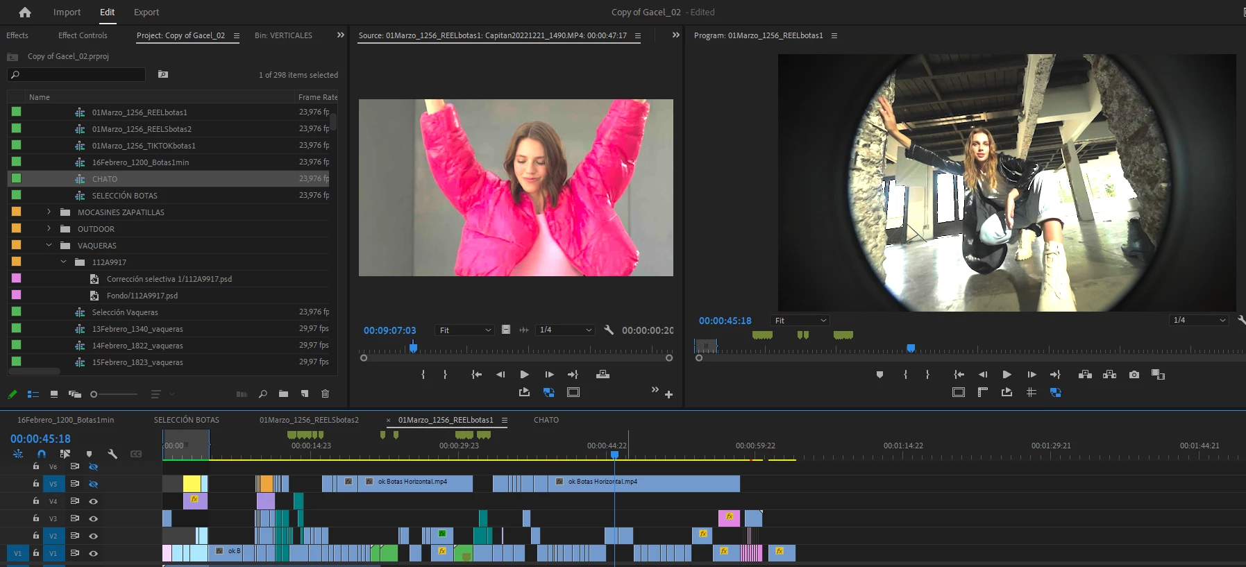Screen dimensions: 1246x567
Task: Toggle Linked Selection in timeline
Action: 65,454
